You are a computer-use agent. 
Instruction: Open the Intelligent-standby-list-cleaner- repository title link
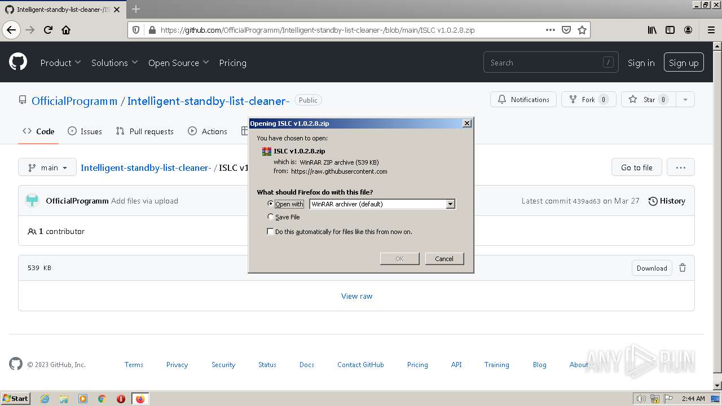tap(208, 101)
